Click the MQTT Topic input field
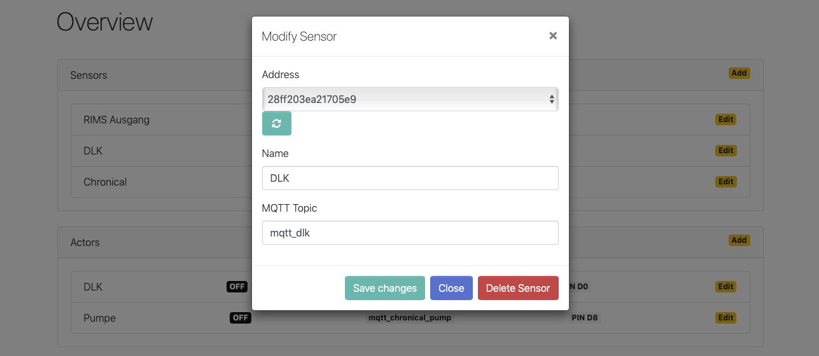 click(x=410, y=233)
